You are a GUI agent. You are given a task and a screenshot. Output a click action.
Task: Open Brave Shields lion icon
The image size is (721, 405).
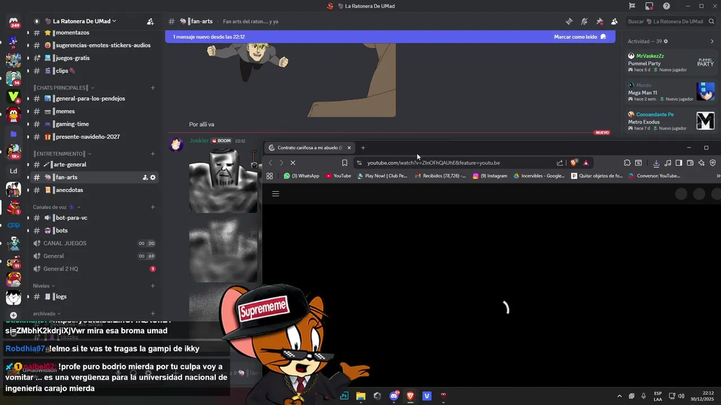click(573, 163)
